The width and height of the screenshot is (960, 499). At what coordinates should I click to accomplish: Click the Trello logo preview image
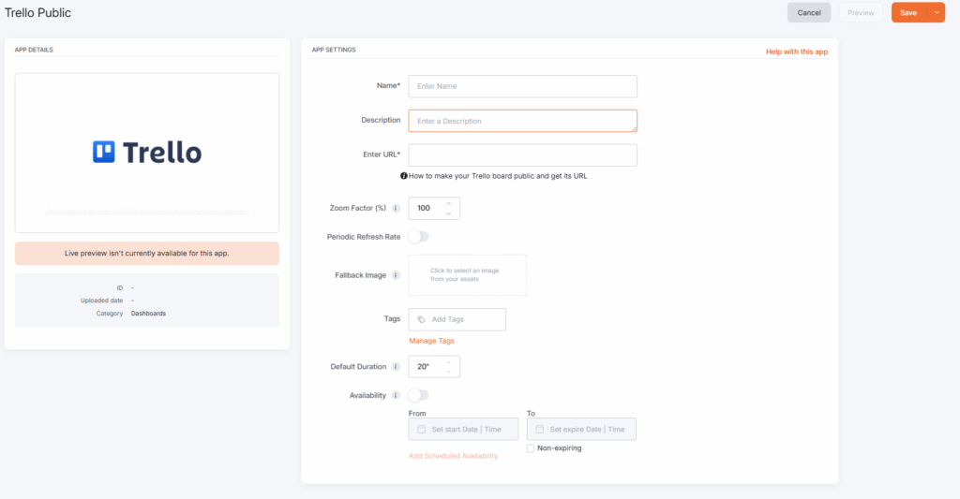tap(147, 153)
